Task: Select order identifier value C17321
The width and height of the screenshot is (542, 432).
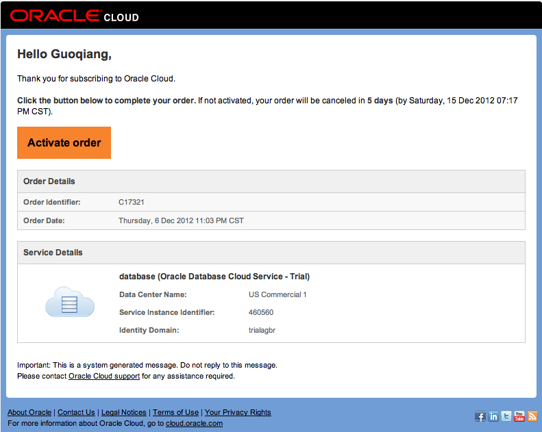Action: tap(132, 202)
